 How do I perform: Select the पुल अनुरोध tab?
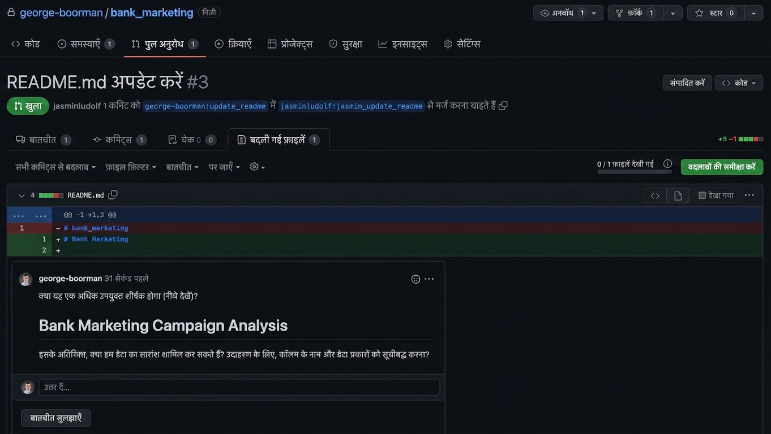pyautogui.click(x=165, y=44)
